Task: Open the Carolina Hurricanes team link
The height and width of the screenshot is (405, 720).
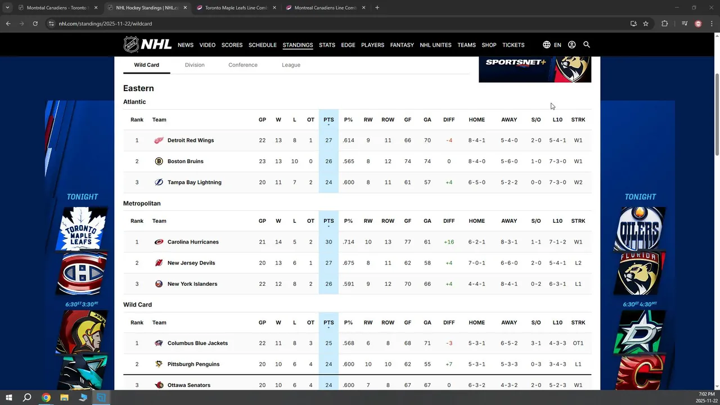Action: pyautogui.click(x=193, y=242)
